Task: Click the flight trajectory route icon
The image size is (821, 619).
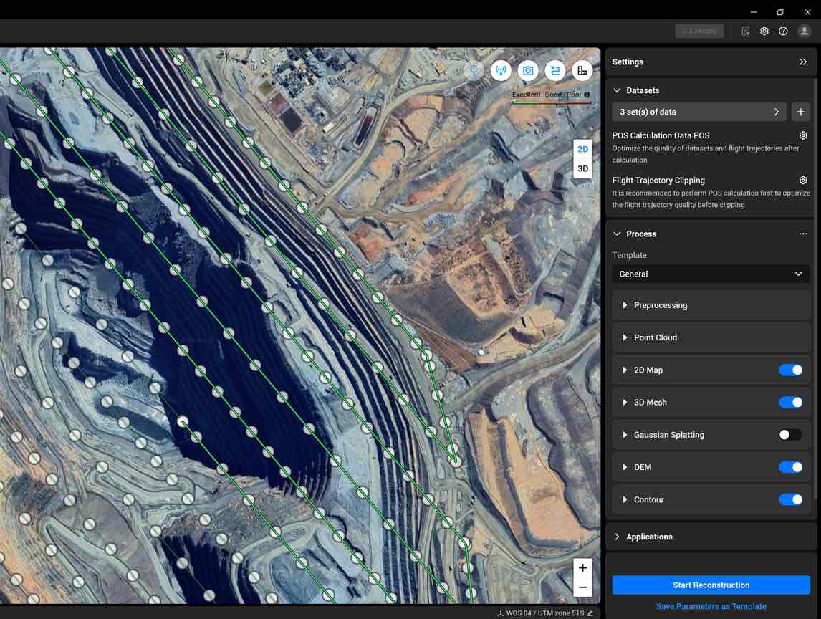Action: [x=555, y=70]
